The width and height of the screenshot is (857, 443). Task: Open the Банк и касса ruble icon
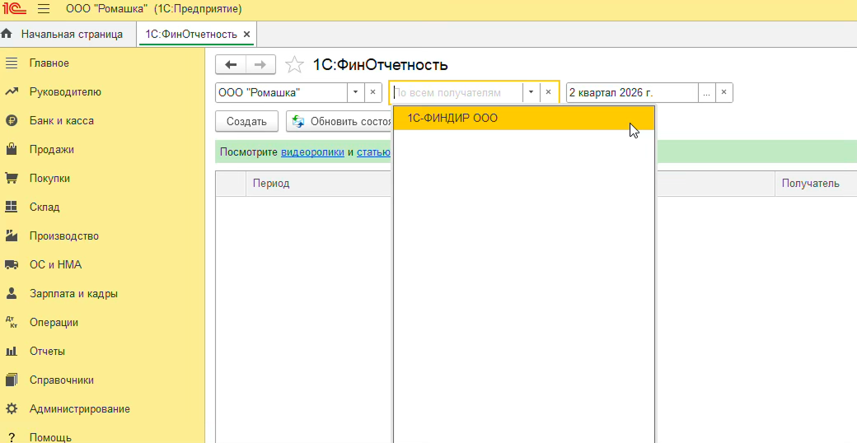coord(12,121)
